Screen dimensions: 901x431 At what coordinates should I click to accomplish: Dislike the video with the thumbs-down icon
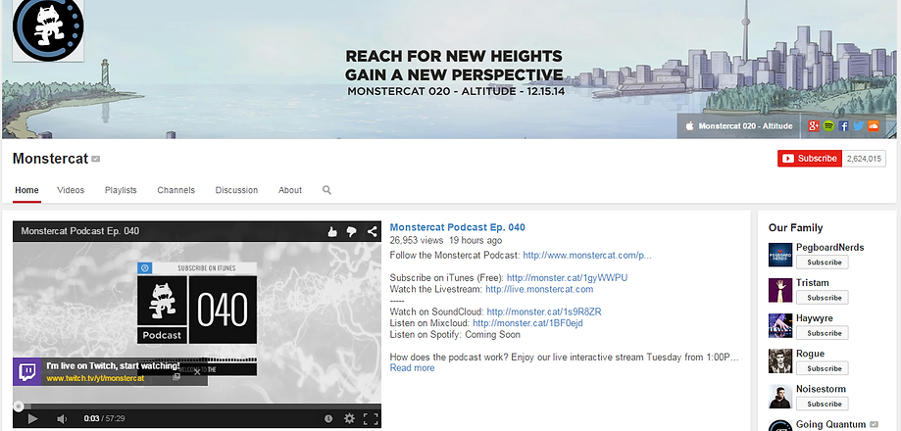tap(352, 231)
